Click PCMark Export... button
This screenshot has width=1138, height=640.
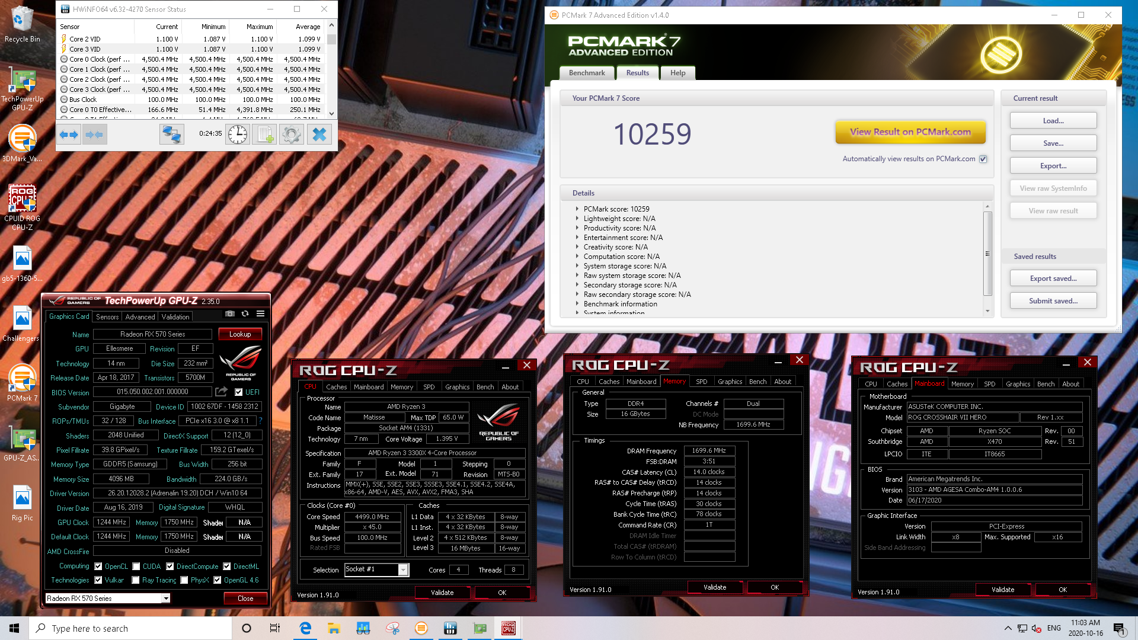pos(1053,166)
